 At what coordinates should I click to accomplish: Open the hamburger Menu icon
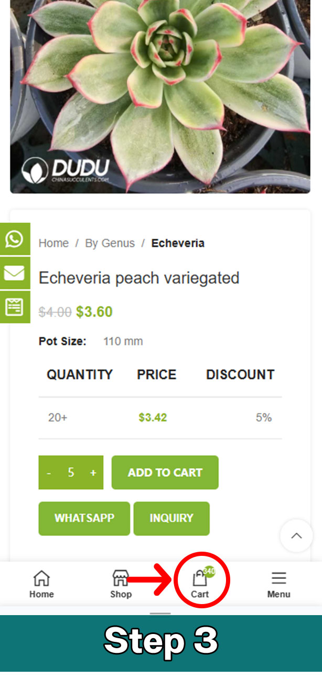pyautogui.click(x=278, y=578)
